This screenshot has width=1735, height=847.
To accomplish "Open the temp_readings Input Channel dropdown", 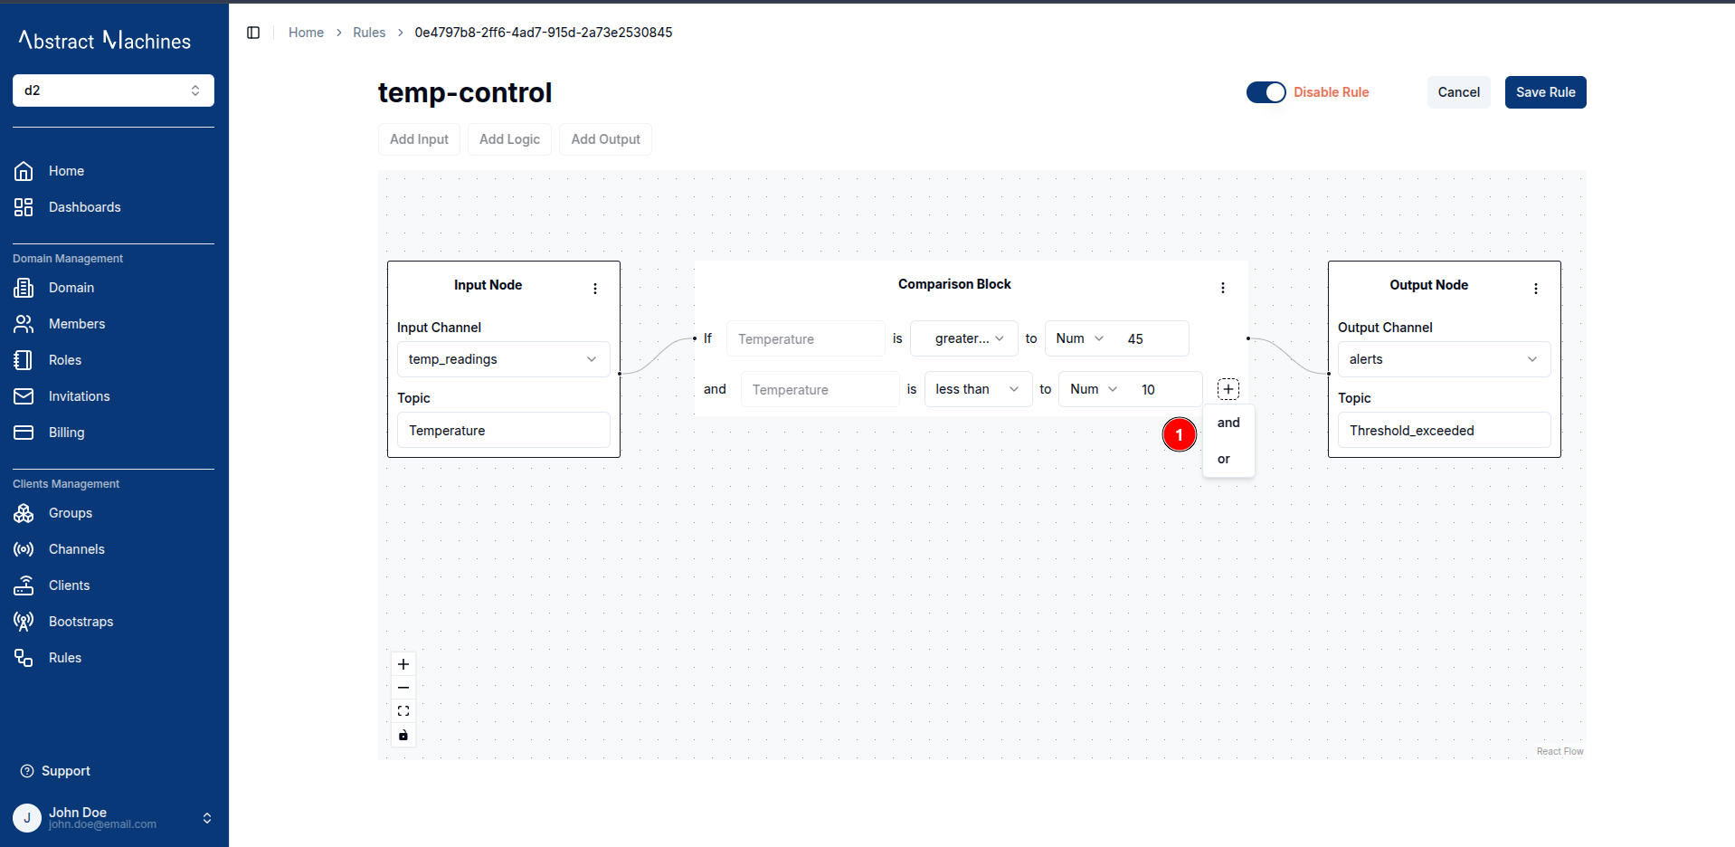I will 504,359.
